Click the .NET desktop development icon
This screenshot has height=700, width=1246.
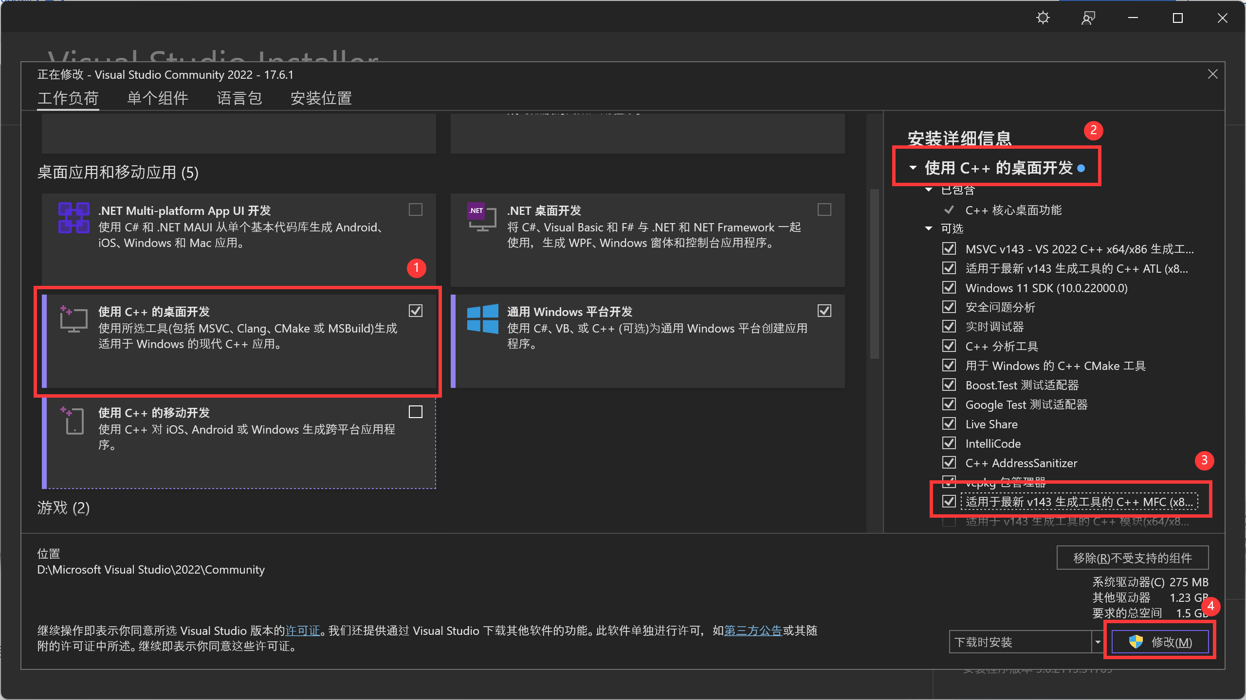[x=481, y=217]
